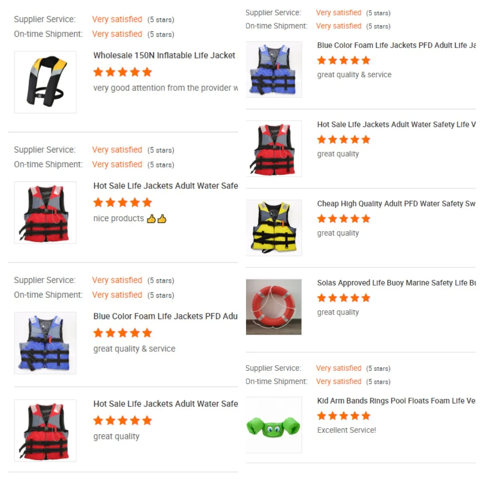
Task: Click the Excellent Service! review text
Action: click(346, 430)
